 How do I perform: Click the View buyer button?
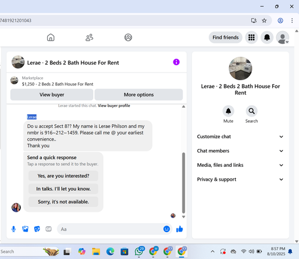coord(52,95)
